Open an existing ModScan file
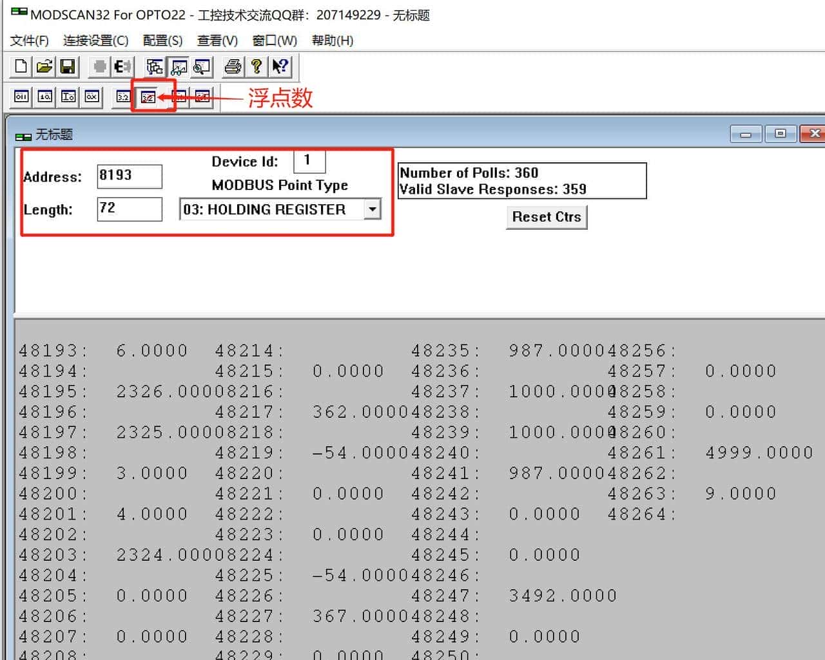 pyautogui.click(x=44, y=66)
